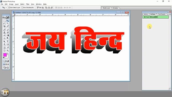The image size is (172, 97).
Task: Select the Move tool in toolbox
Action: coord(8,21)
